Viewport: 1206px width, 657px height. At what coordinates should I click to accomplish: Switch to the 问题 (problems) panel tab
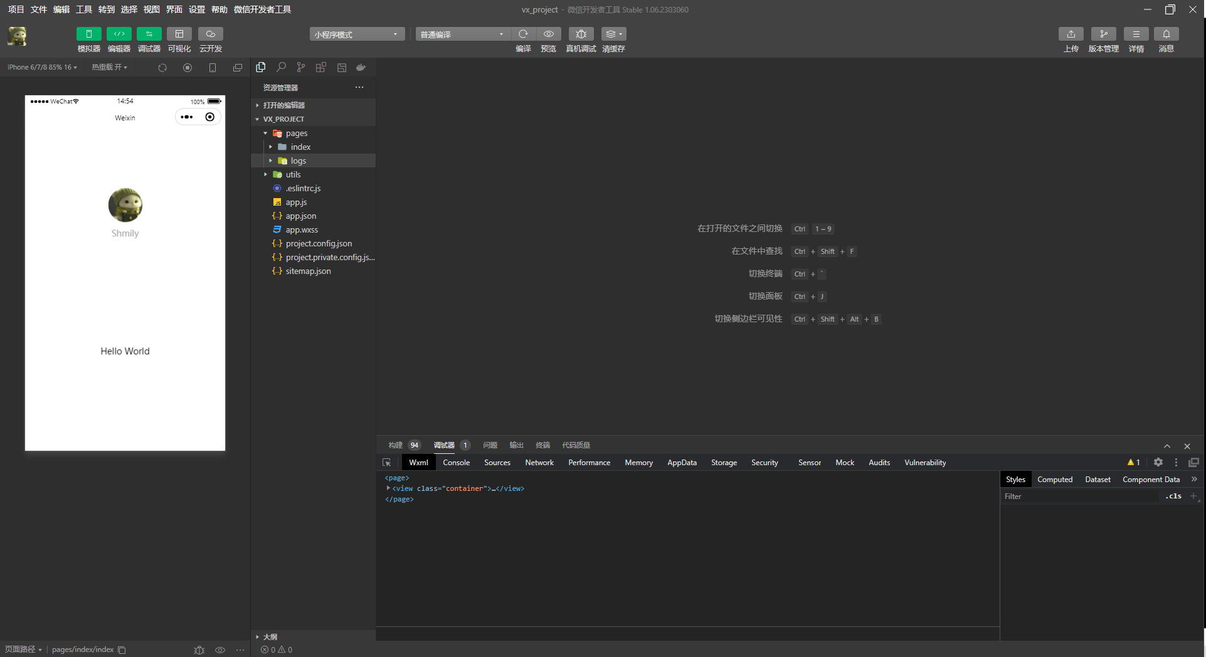pyautogui.click(x=490, y=445)
